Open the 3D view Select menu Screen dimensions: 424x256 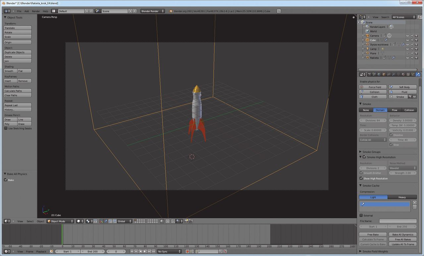pos(30,221)
